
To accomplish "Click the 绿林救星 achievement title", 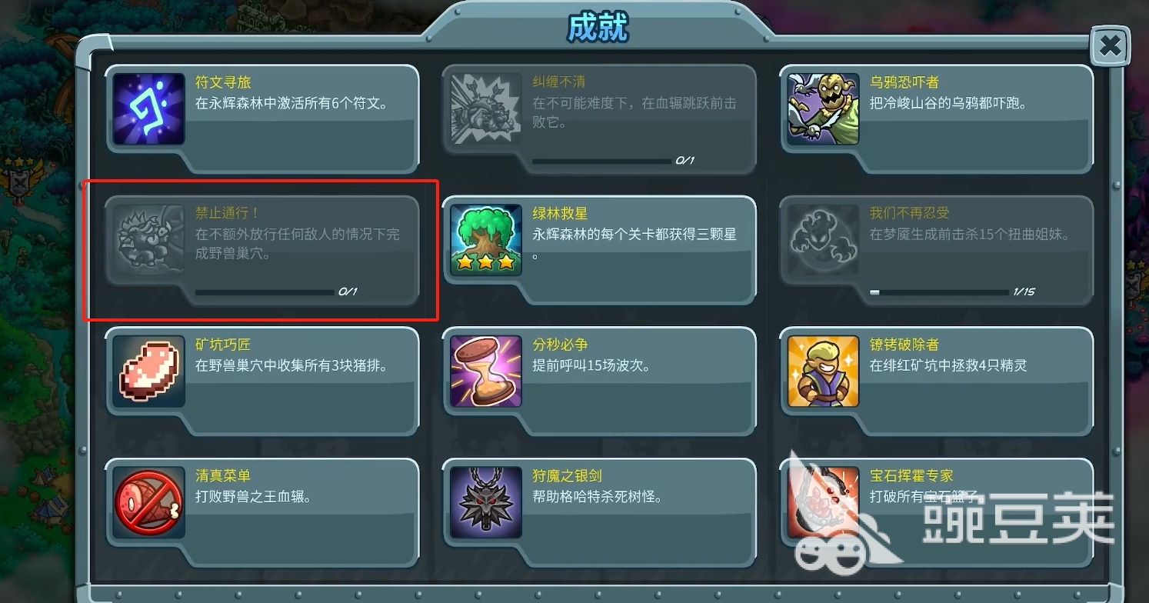I will 560,213.
